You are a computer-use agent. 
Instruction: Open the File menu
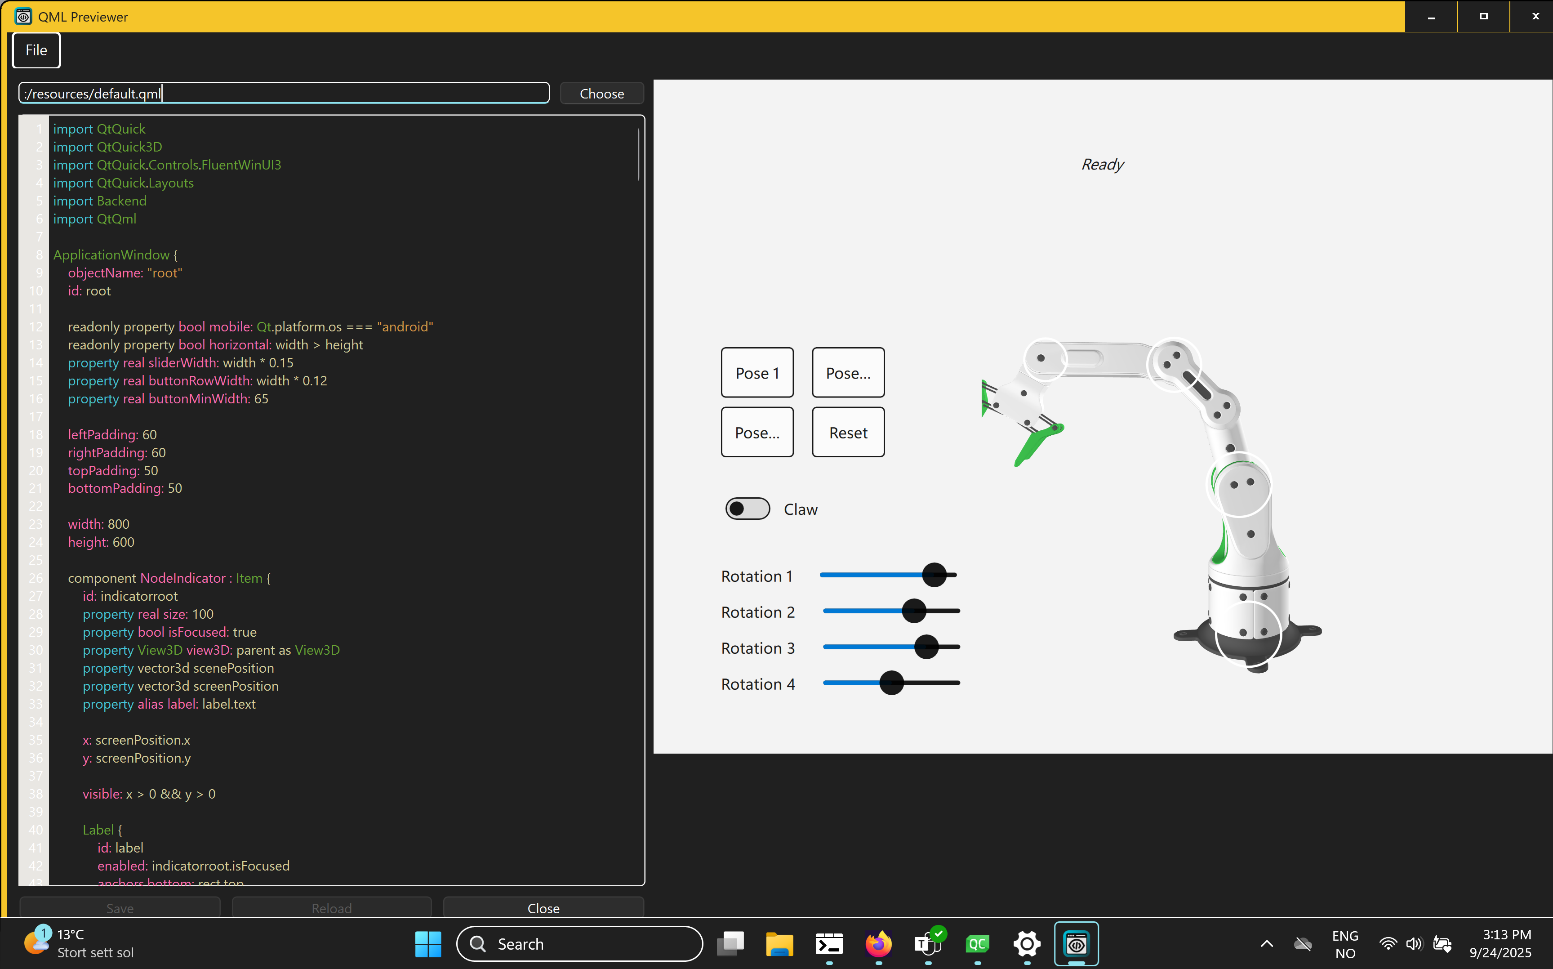click(36, 50)
